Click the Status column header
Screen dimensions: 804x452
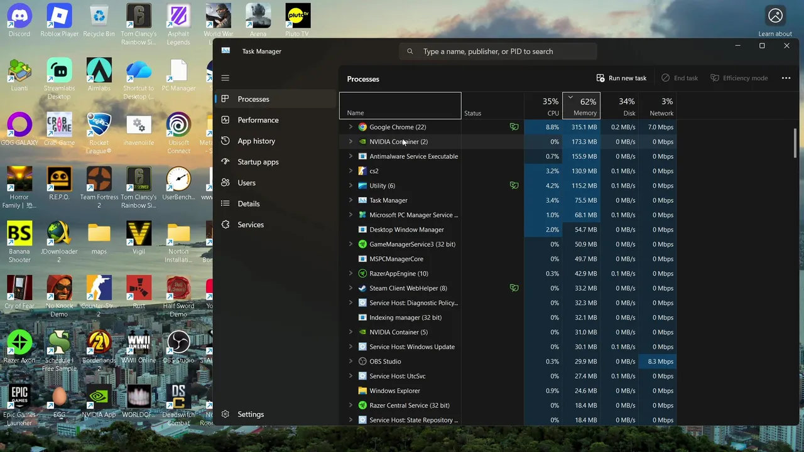pyautogui.click(x=492, y=106)
